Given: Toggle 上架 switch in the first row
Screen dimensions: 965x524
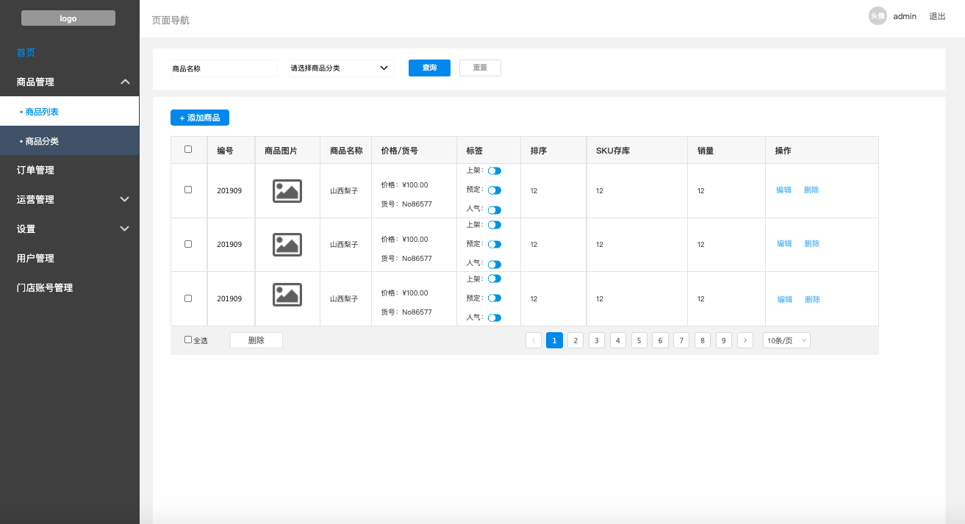Looking at the screenshot, I should [x=495, y=171].
